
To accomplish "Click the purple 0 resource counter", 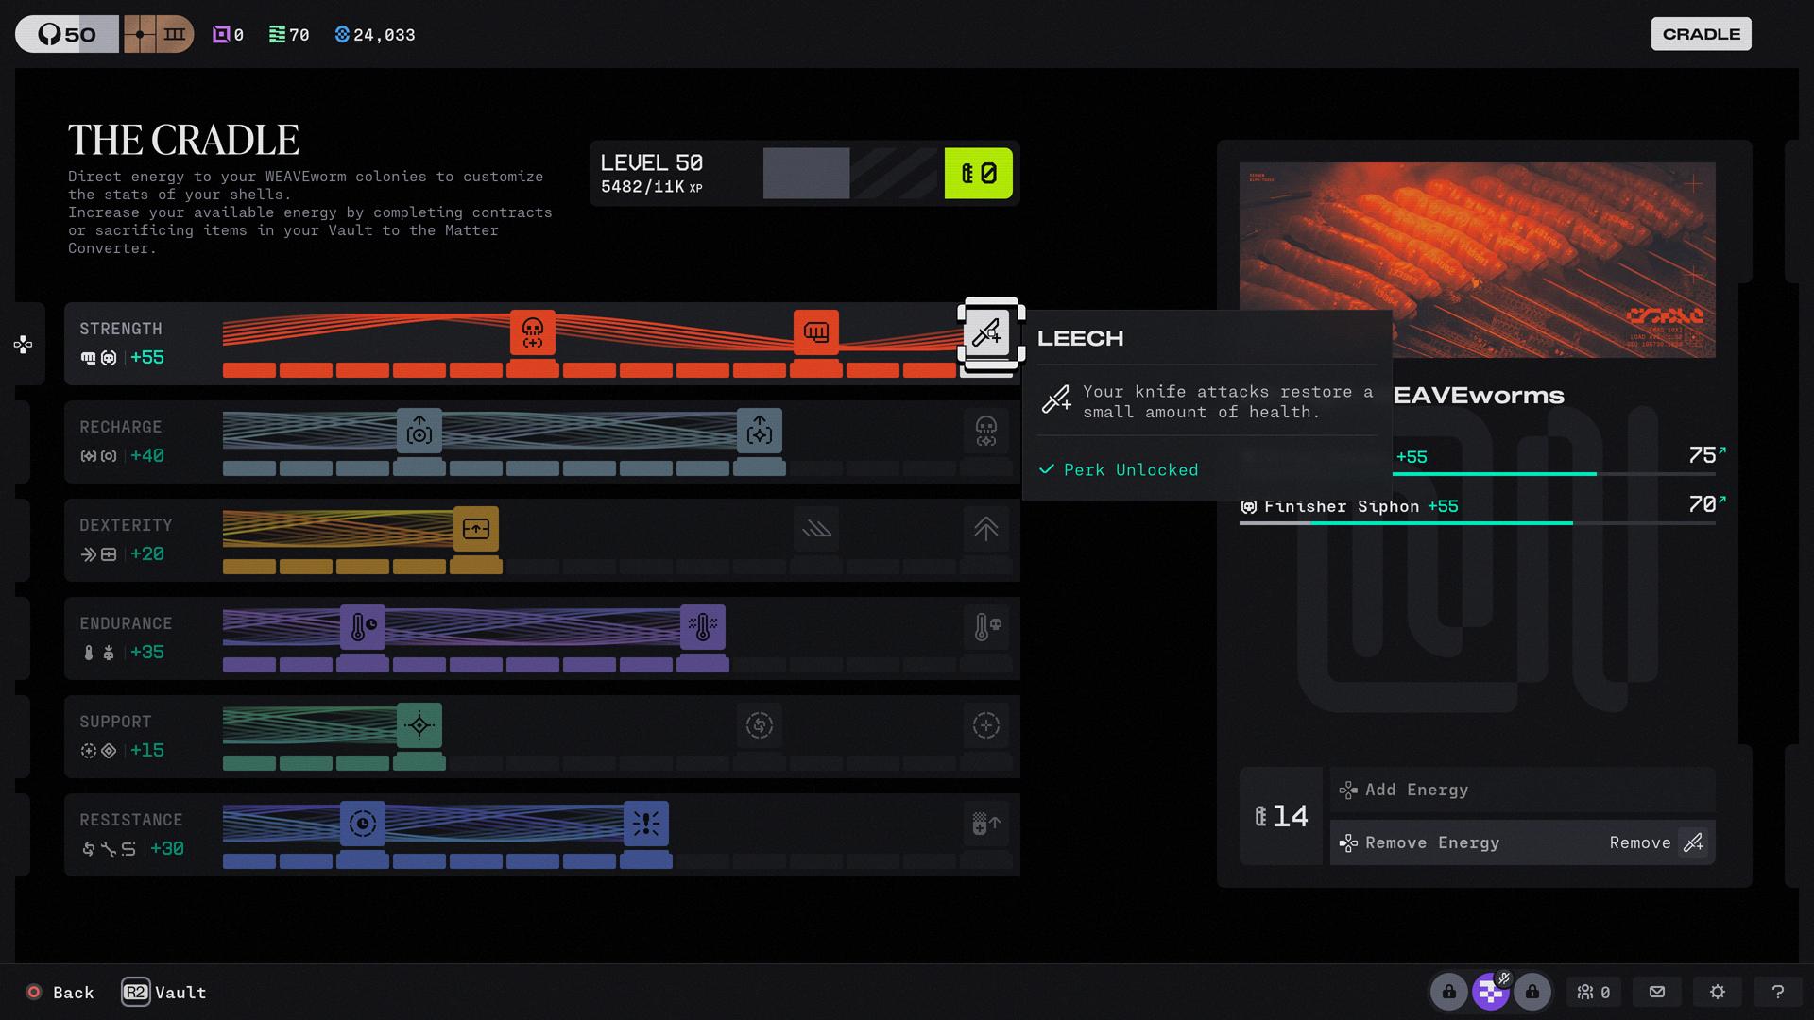I will 228,35.
